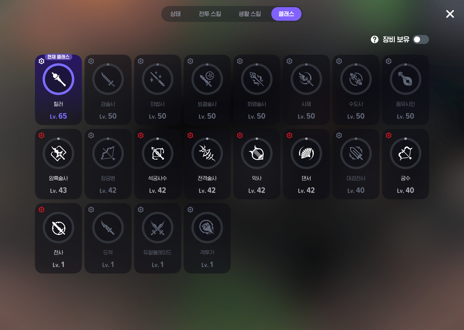Click 암흑술사 Lv. 43 level text
The height and width of the screenshot is (330, 464).
click(58, 190)
